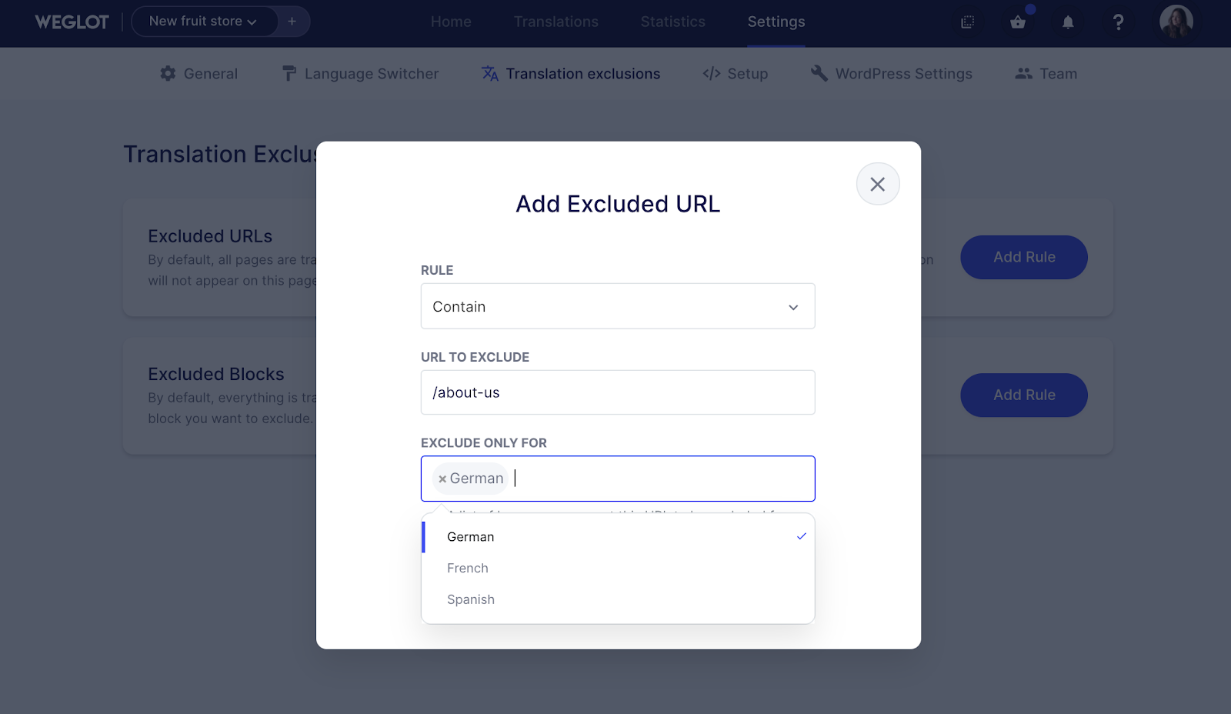This screenshot has height=714, width=1231.
Task: Click the EXCLUDE ONLY FOR label
Action: coord(484,443)
